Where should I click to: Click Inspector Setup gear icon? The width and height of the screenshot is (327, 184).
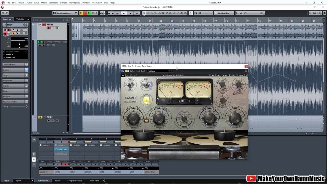[26, 107]
